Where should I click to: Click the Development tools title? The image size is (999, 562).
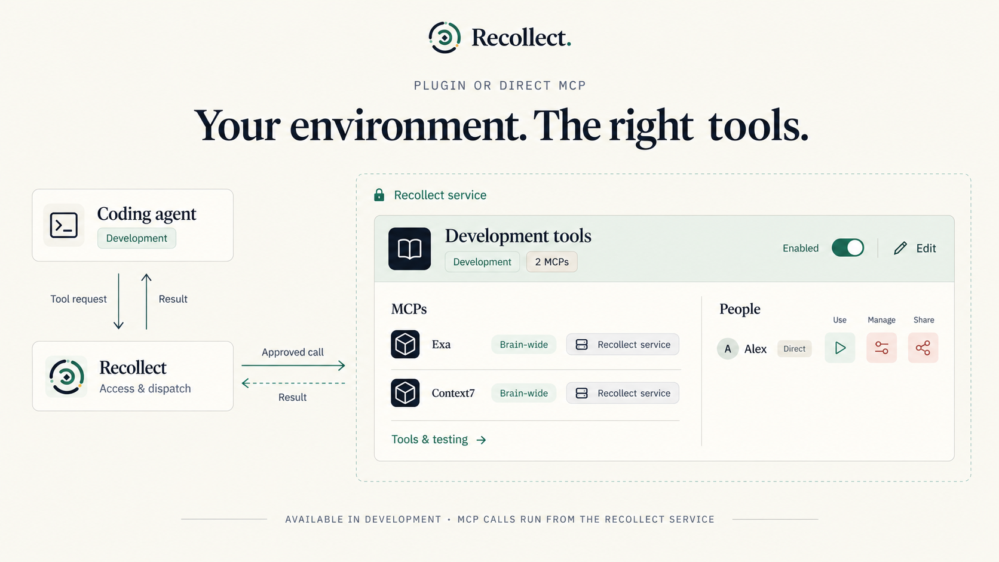[518, 236]
